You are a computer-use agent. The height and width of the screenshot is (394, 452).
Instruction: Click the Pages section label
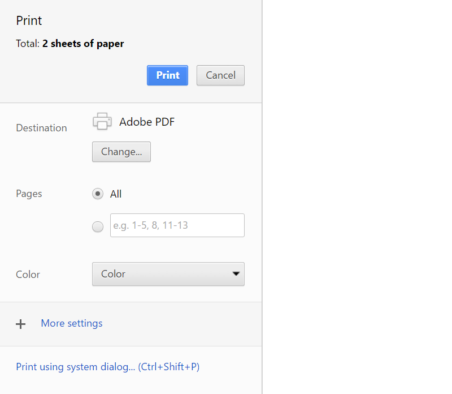(29, 194)
